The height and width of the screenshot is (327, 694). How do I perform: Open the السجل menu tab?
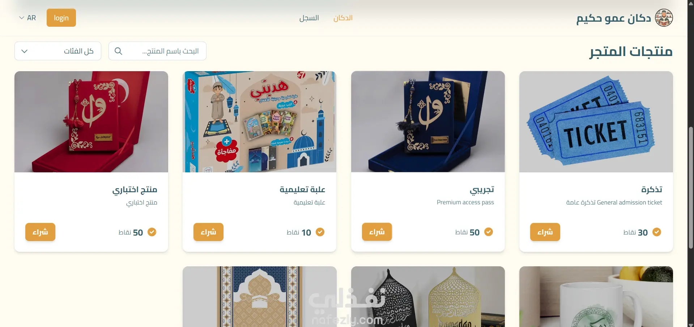pyautogui.click(x=309, y=18)
